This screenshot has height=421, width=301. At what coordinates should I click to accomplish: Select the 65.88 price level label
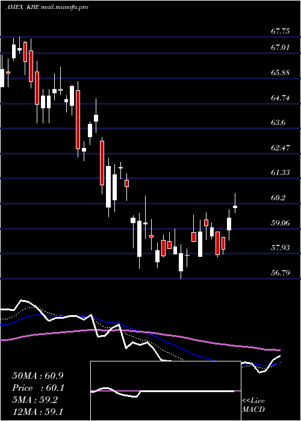tap(281, 73)
